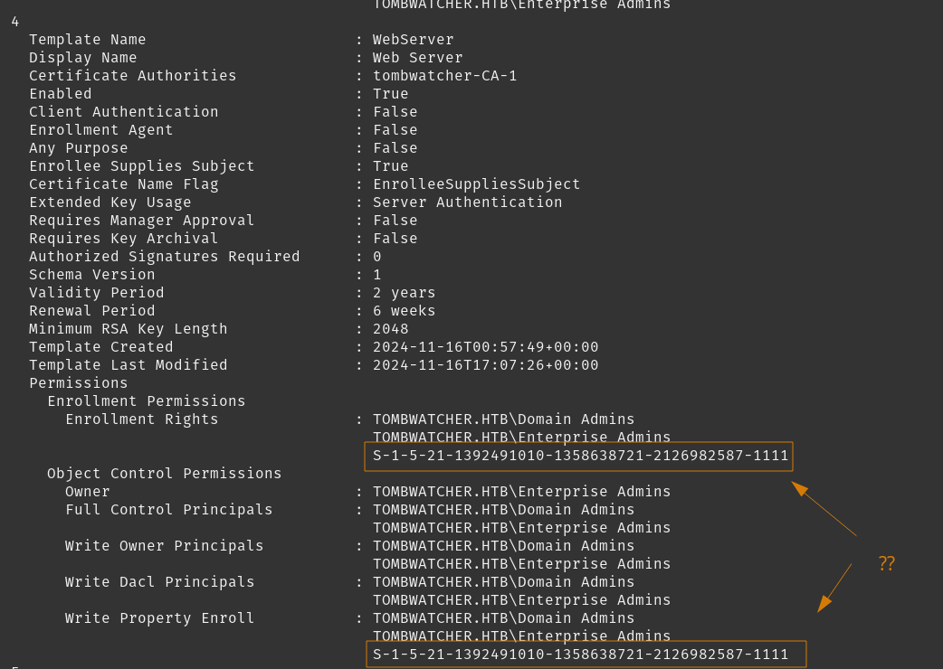Click the Schema Version label
This screenshot has width=943, height=669.
92,275
